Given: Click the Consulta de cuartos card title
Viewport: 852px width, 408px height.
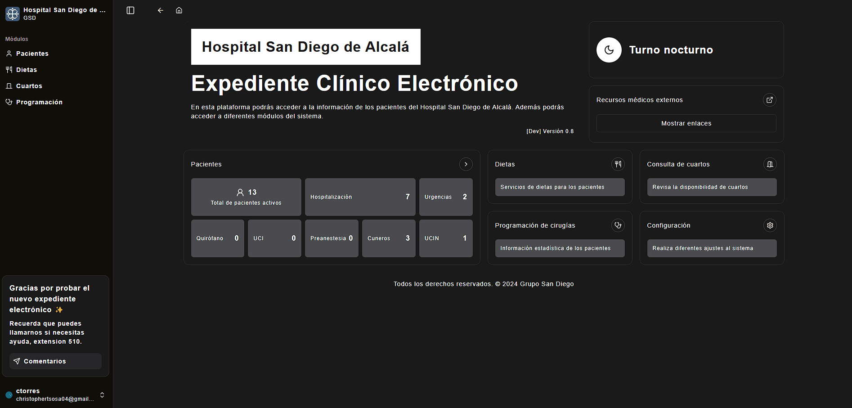Looking at the screenshot, I should point(678,164).
